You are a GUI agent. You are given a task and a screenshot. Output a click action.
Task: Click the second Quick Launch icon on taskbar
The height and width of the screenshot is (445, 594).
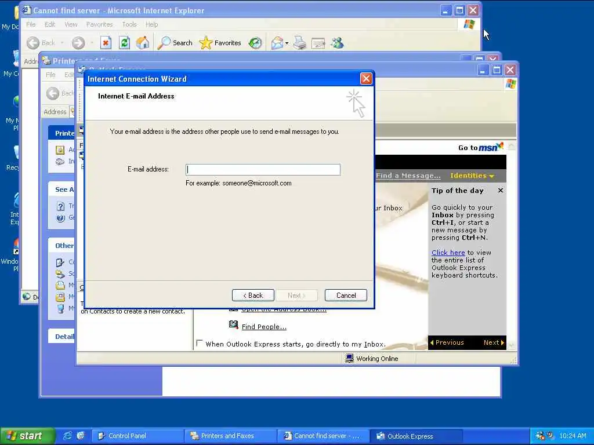[x=80, y=436]
